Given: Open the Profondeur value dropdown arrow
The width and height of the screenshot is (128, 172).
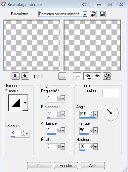Looking at the screenshot, I should [x=63, y=114].
